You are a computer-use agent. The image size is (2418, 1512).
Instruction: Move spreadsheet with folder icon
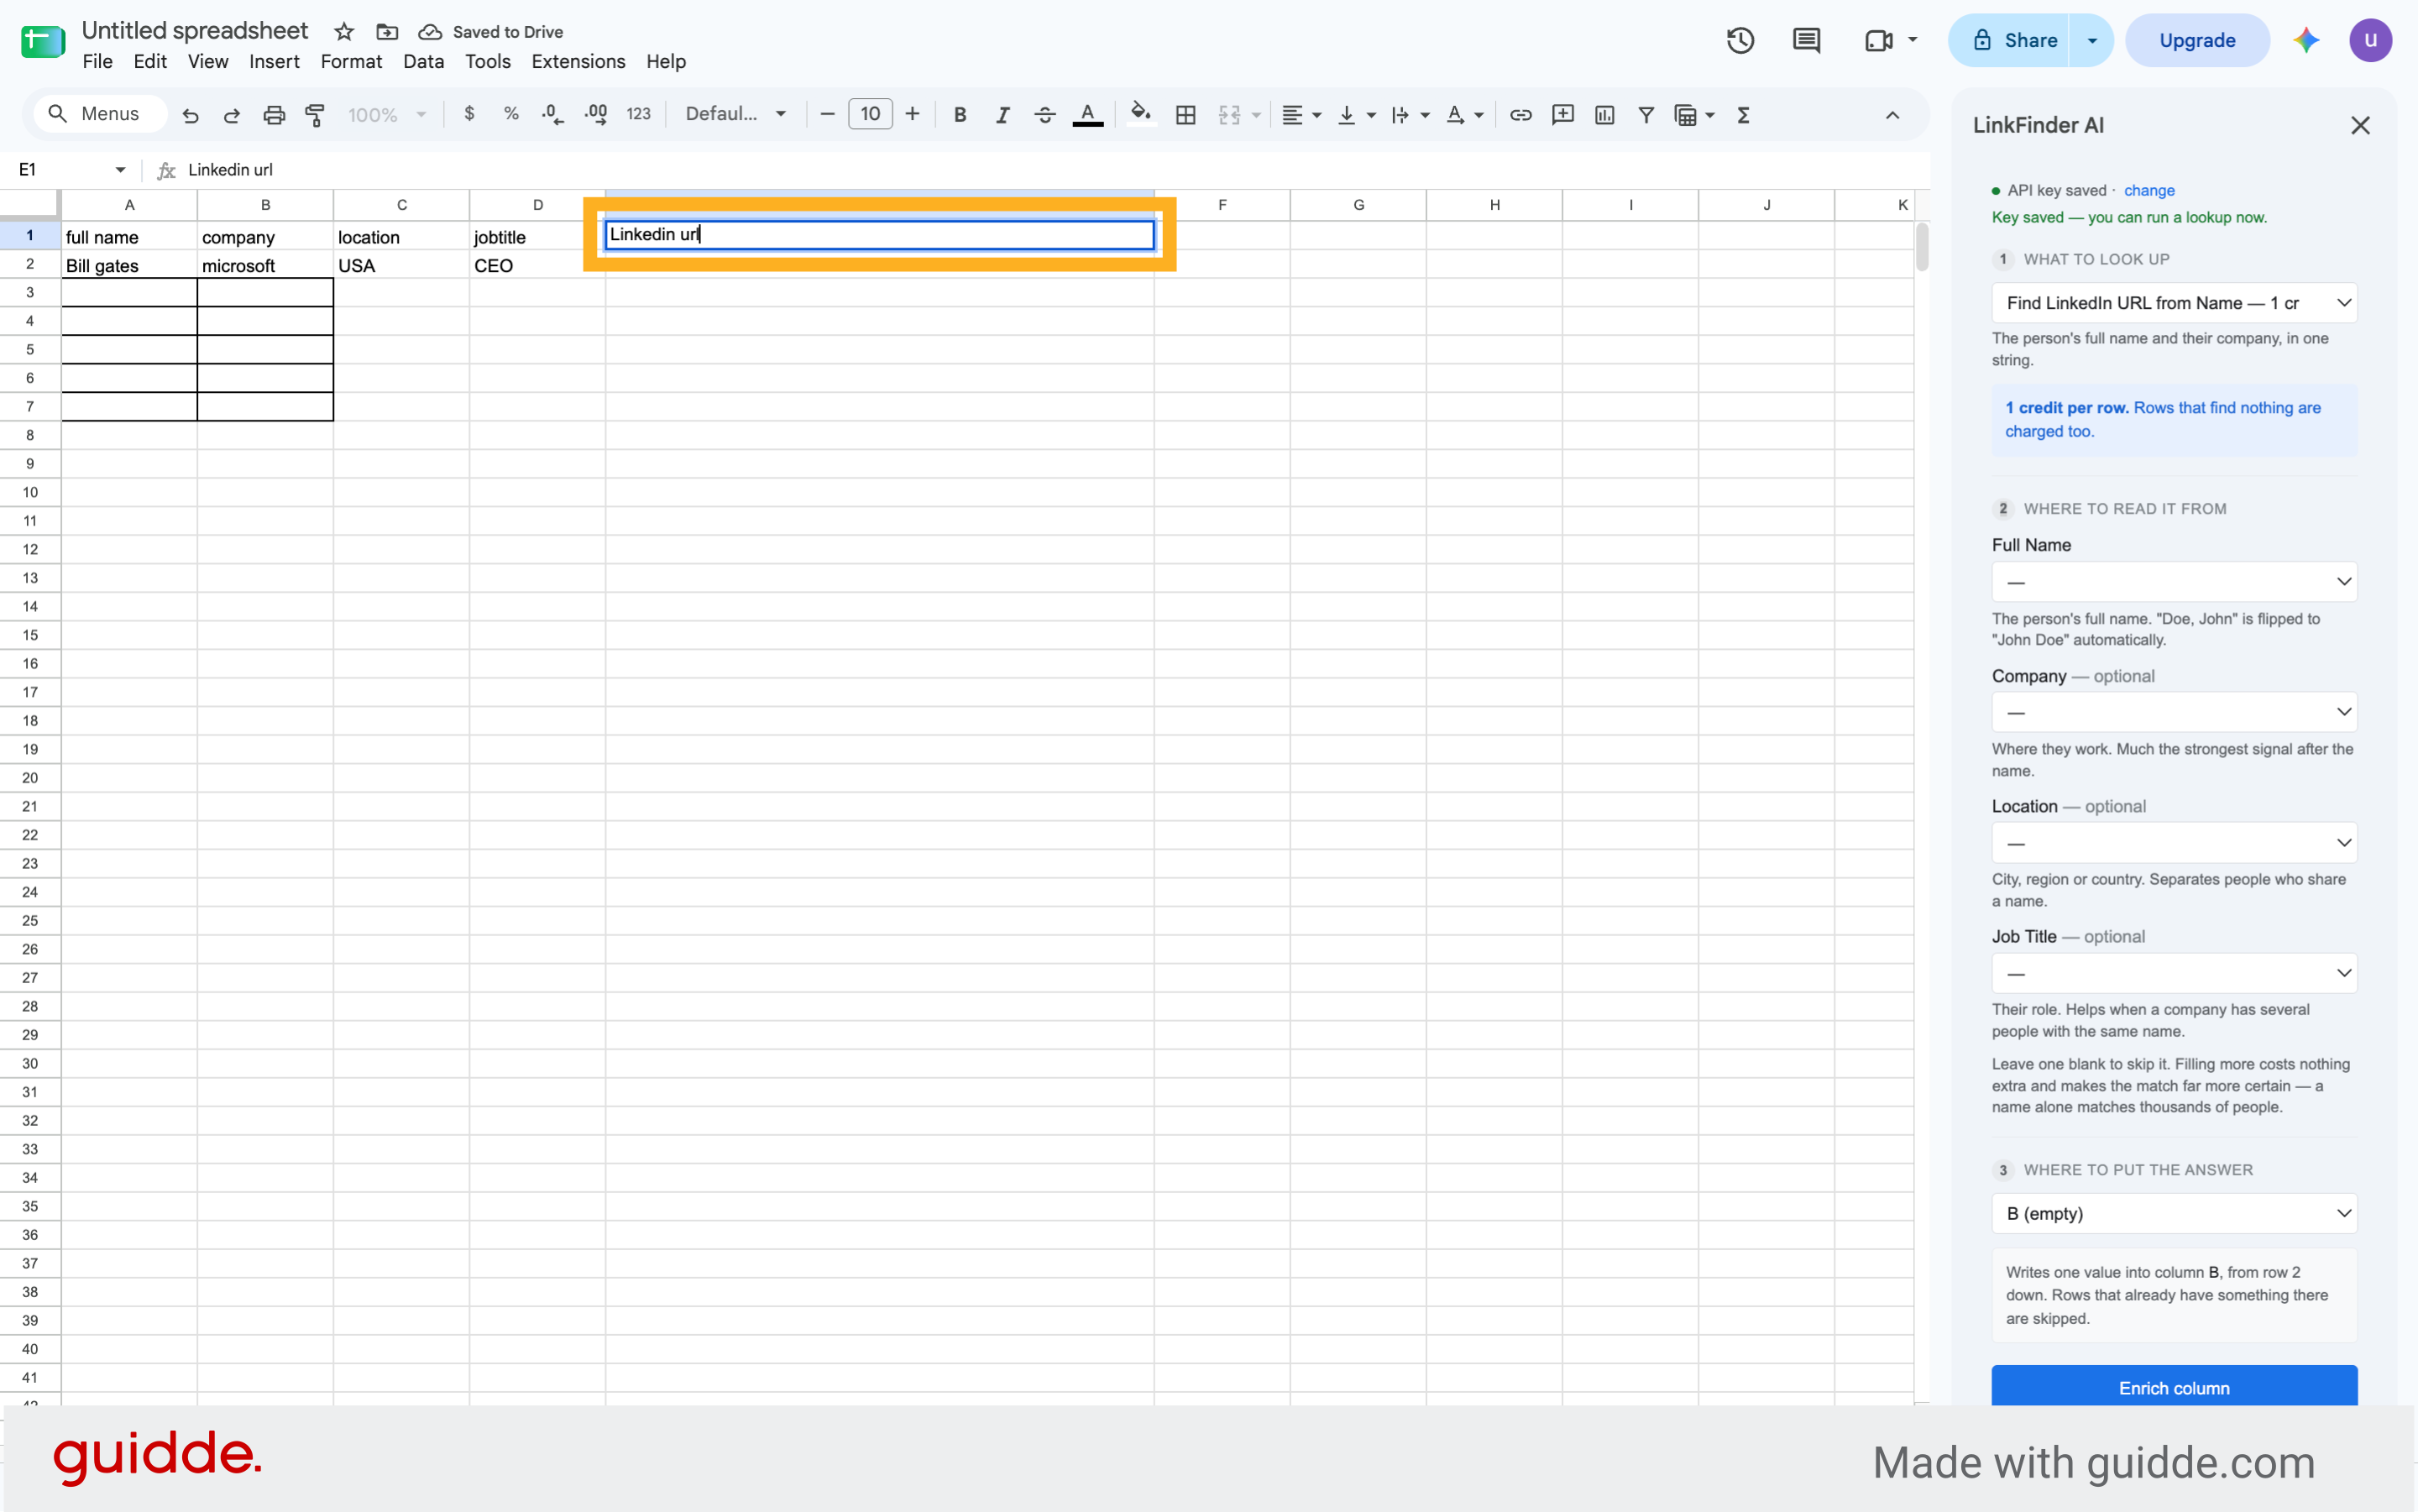point(387,32)
